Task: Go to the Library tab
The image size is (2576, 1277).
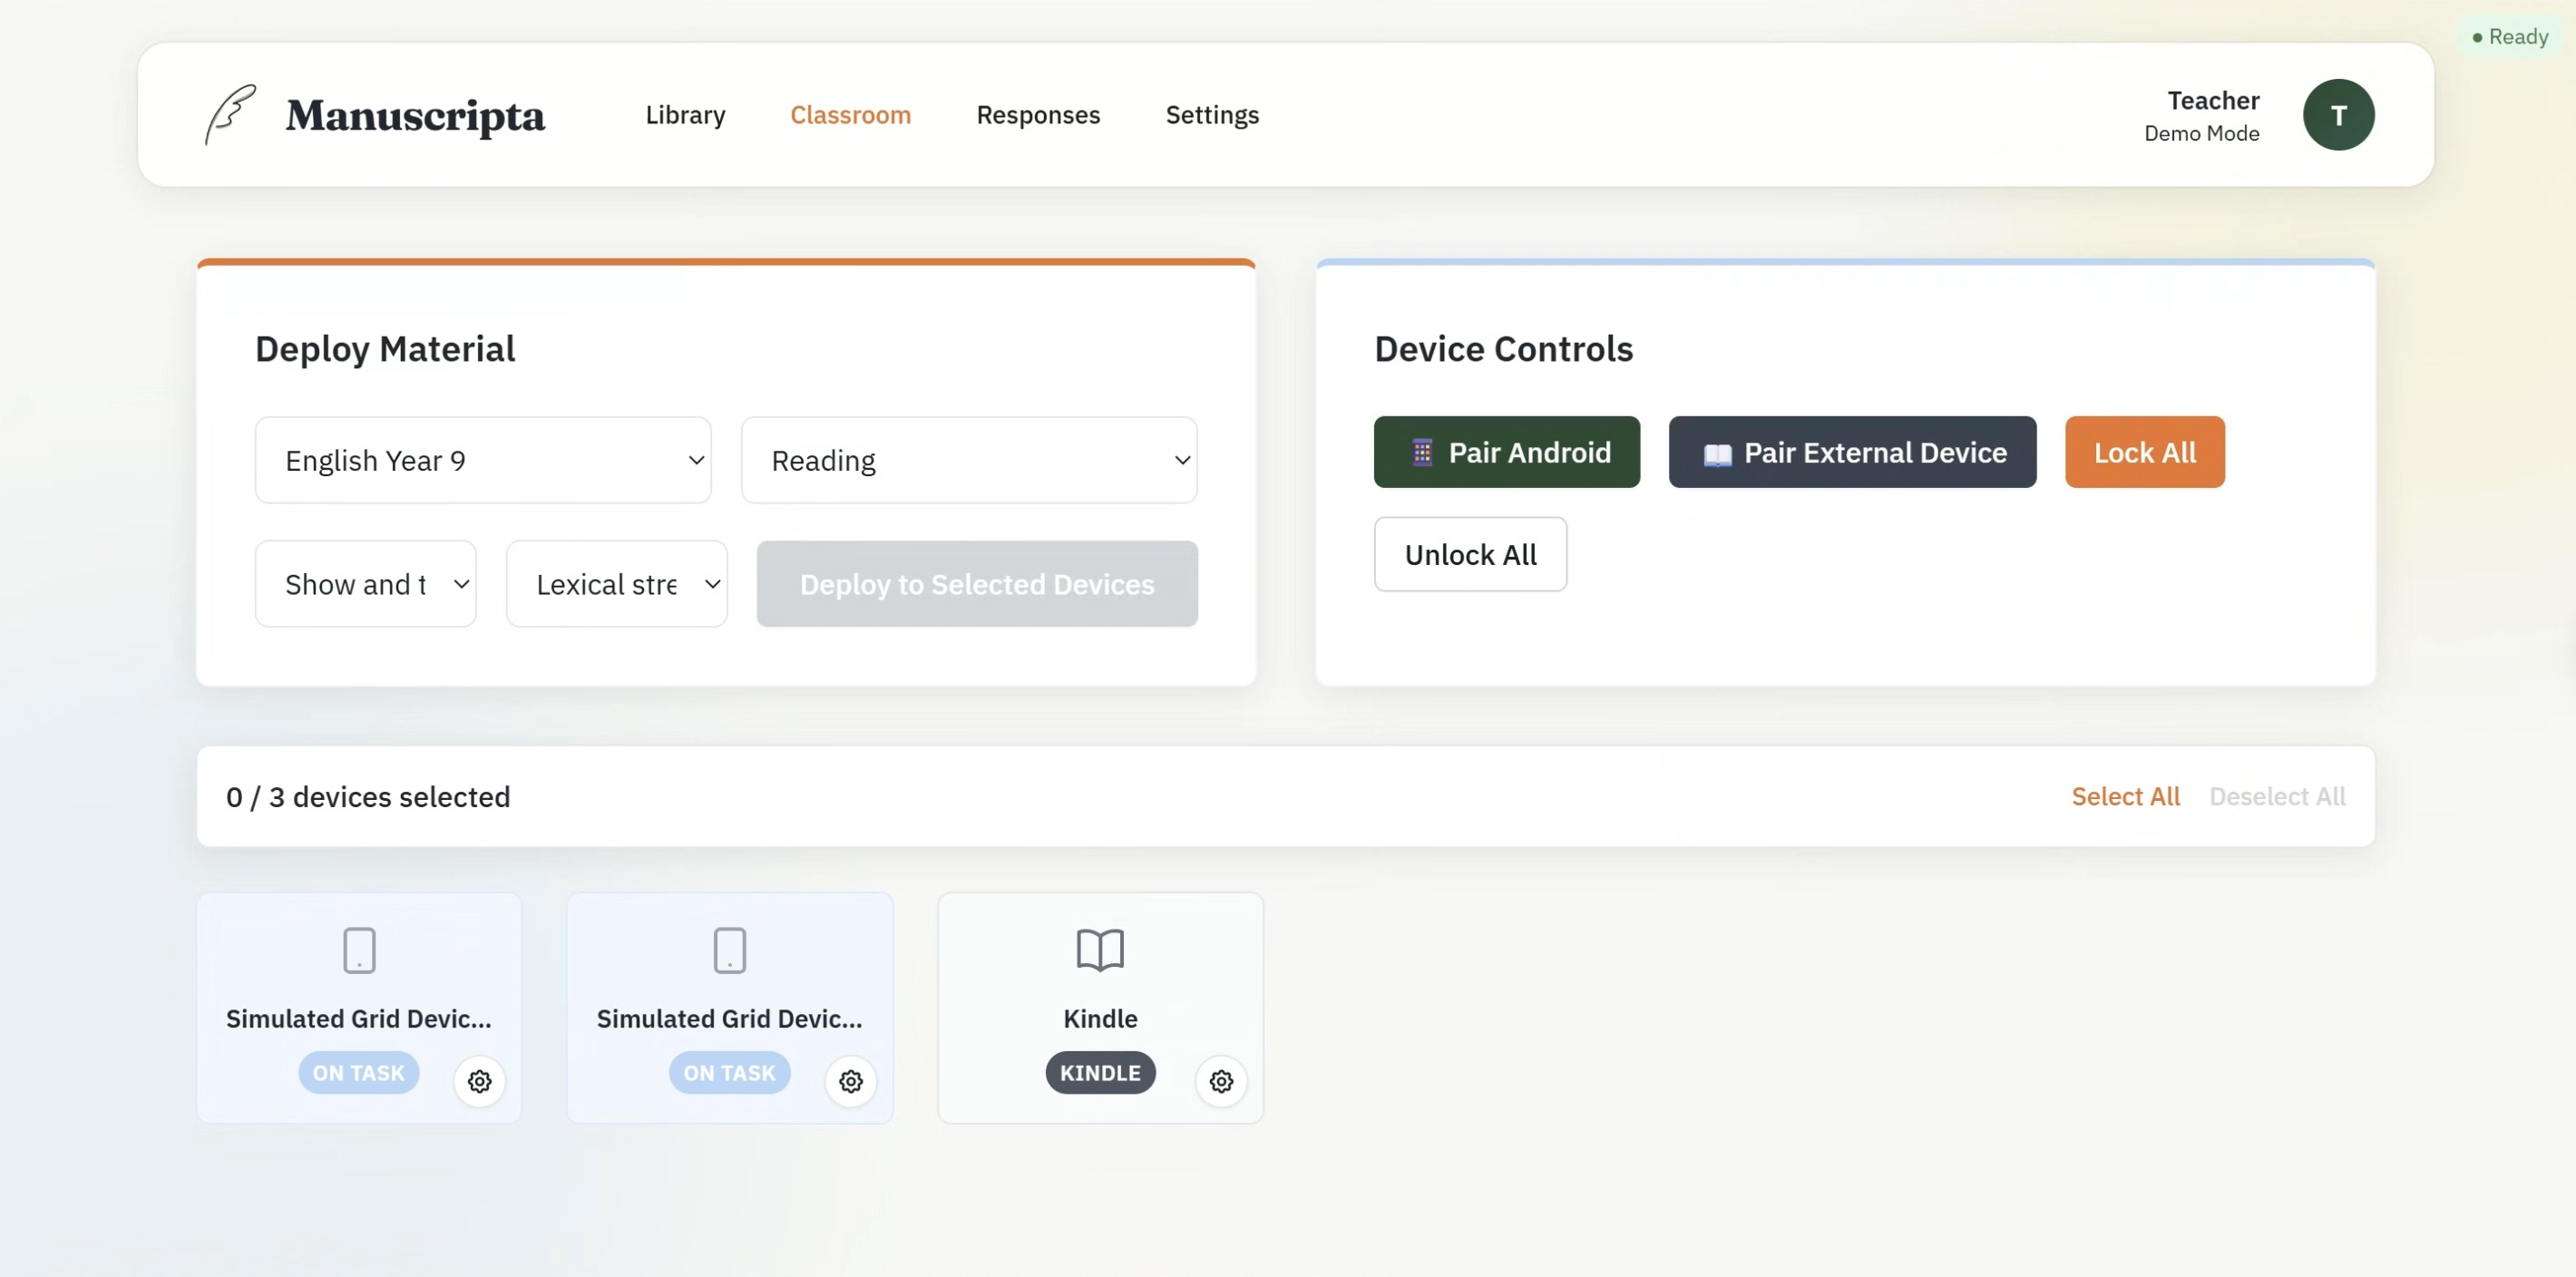Action: [x=685, y=115]
